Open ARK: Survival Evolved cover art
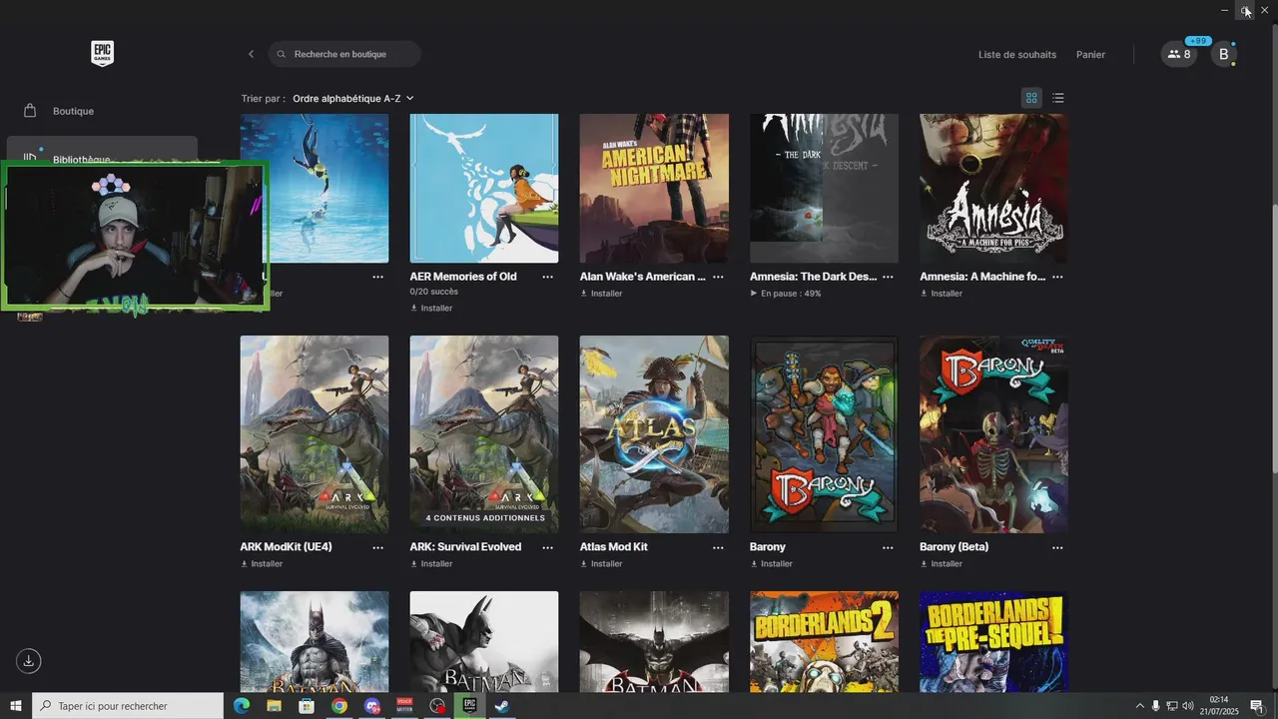This screenshot has width=1278, height=719. [484, 434]
